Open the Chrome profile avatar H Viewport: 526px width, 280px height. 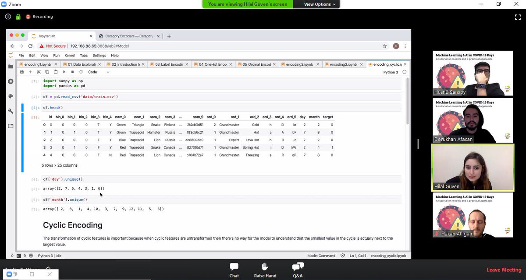pos(396,46)
